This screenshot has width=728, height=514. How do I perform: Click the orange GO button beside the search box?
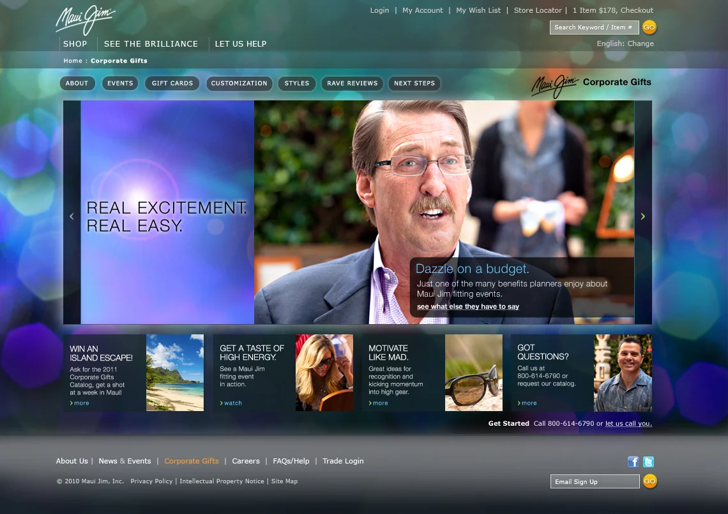coord(649,27)
